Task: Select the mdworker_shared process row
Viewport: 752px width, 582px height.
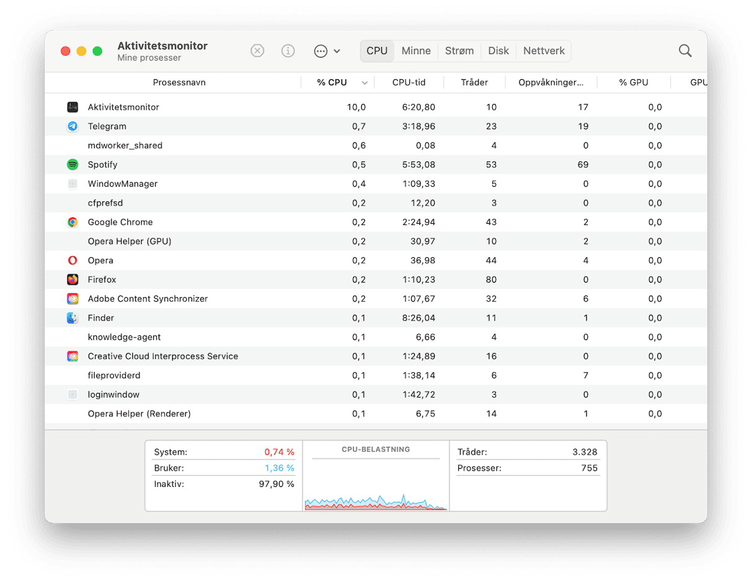Action: coord(376,145)
